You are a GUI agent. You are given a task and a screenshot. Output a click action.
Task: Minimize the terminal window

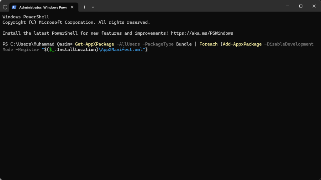[287, 6]
